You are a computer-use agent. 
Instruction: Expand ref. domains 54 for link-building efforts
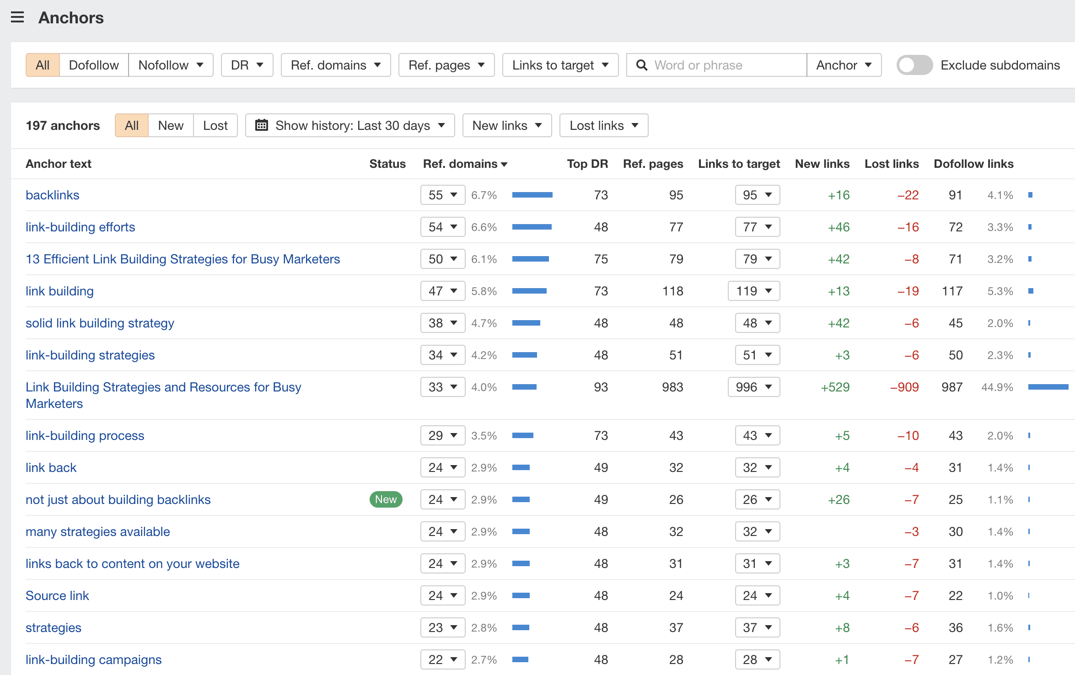point(443,227)
